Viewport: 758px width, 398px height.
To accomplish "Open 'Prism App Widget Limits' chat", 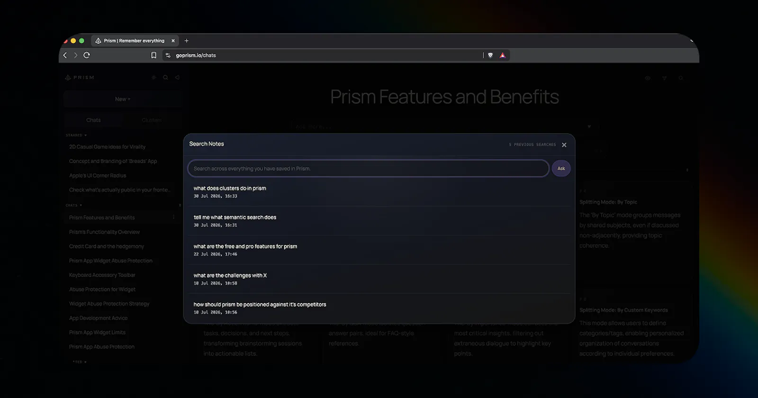I will [x=97, y=333].
